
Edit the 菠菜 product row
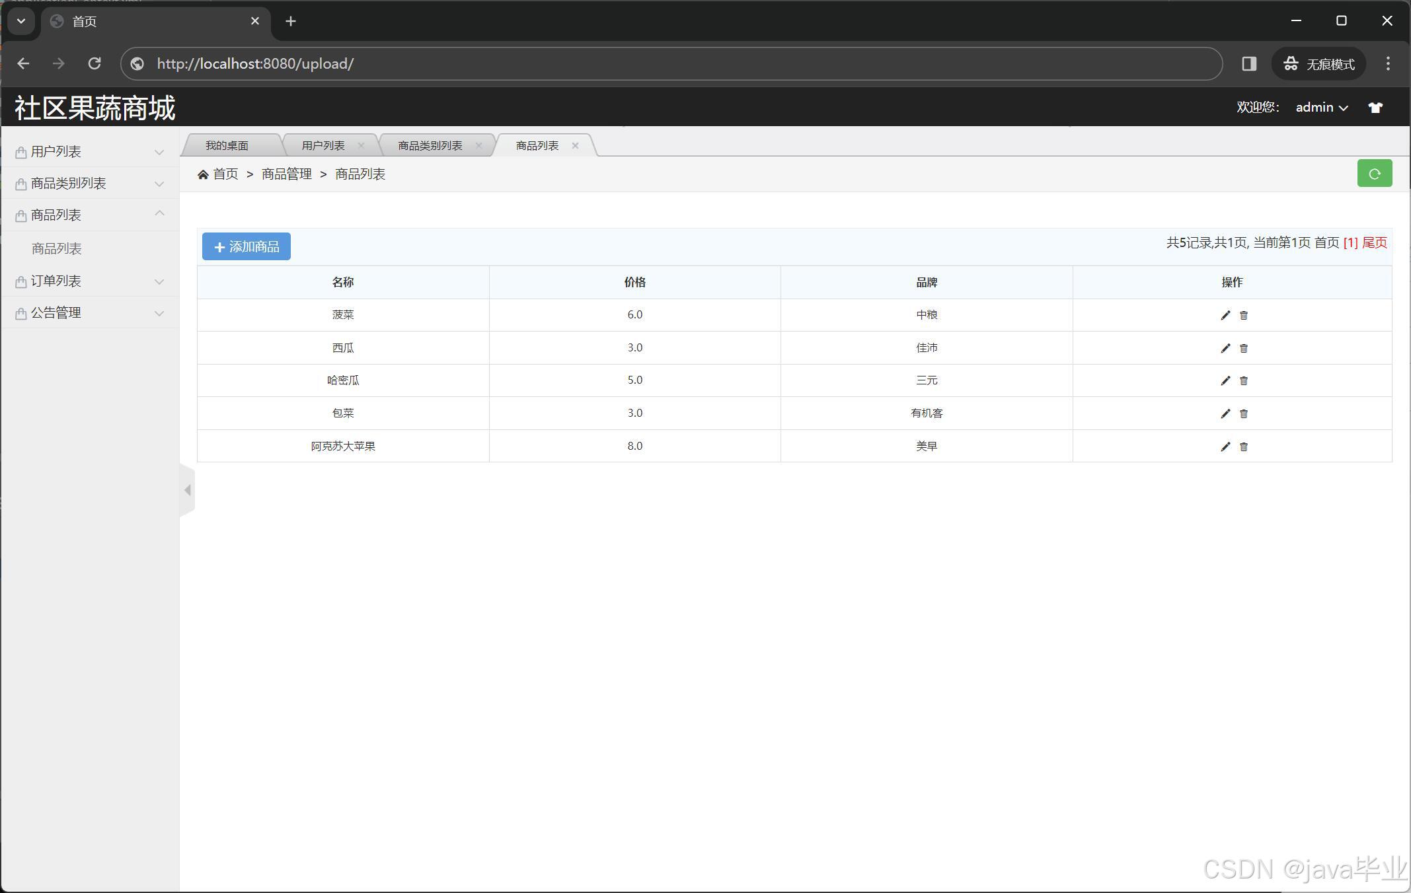click(1225, 315)
